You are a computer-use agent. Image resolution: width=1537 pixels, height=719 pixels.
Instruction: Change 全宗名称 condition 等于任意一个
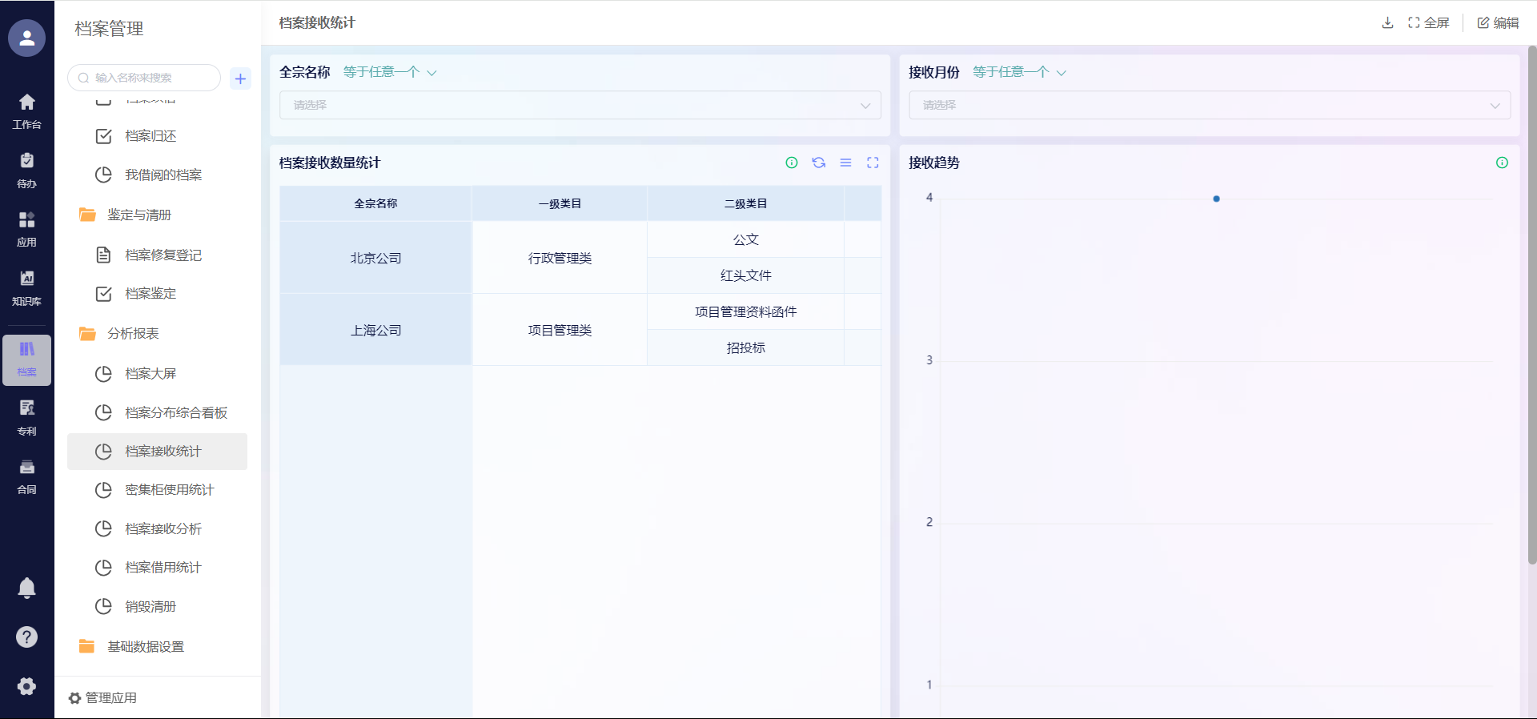click(389, 72)
